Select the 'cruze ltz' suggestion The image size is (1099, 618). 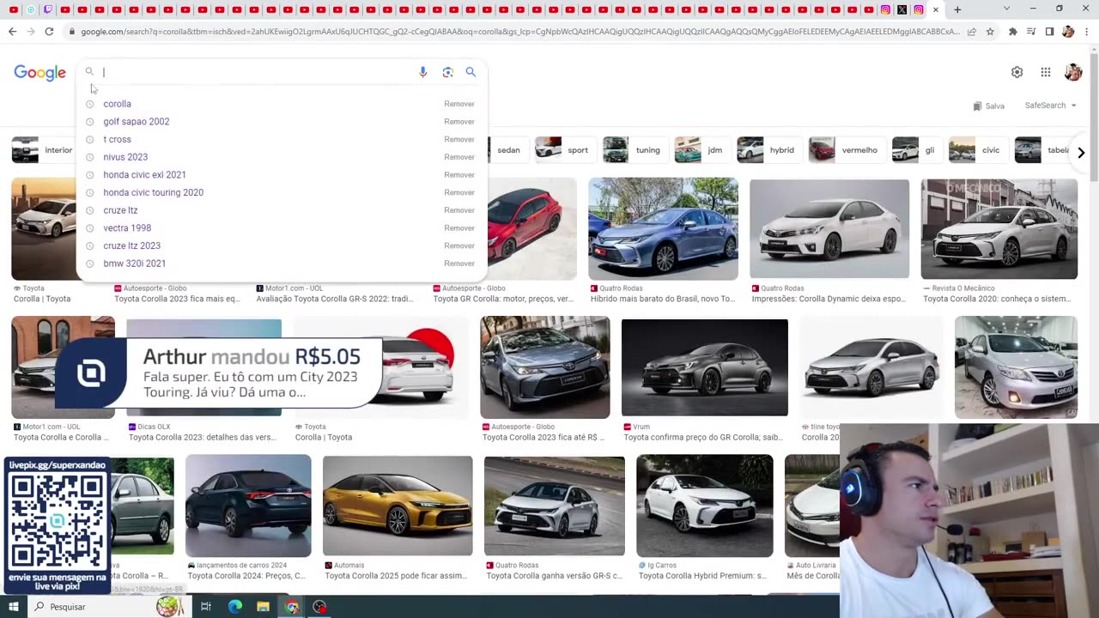[x=120, y=210]
